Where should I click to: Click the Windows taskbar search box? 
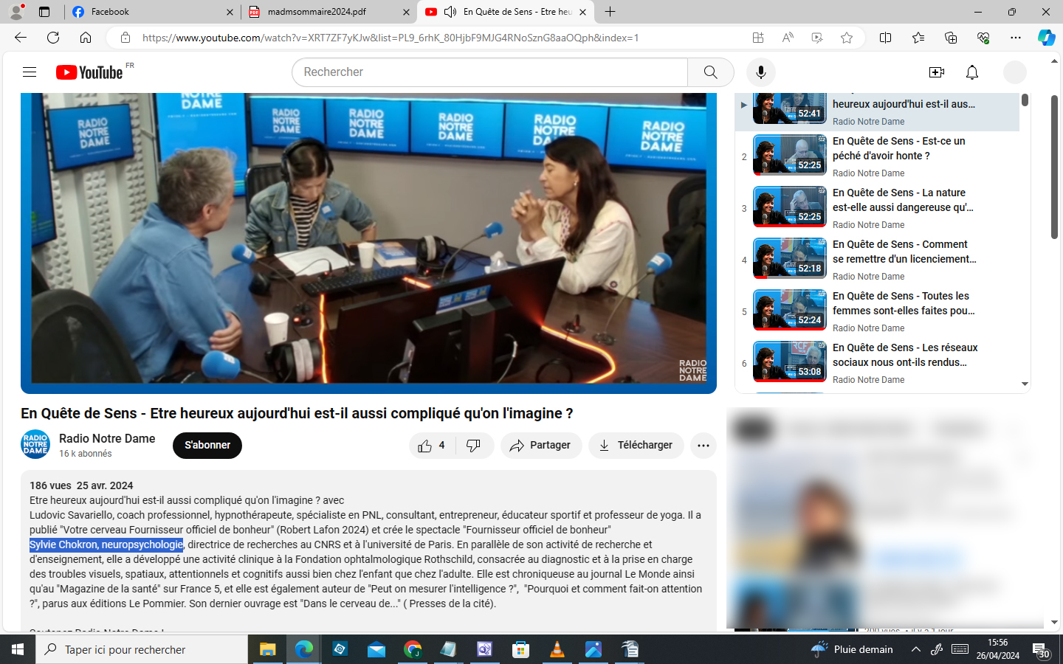click(x=142, y=649)
